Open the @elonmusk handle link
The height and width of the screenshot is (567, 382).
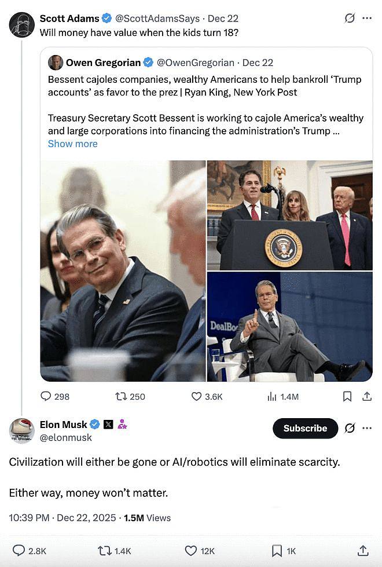click(65, 438)
